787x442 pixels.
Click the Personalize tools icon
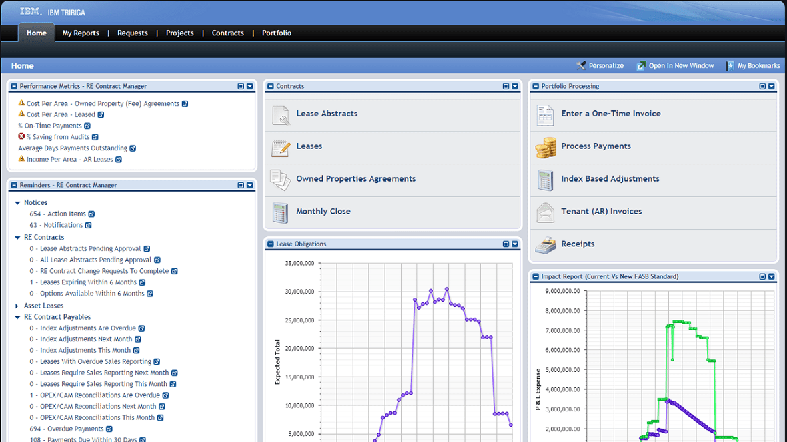[581, 66]
